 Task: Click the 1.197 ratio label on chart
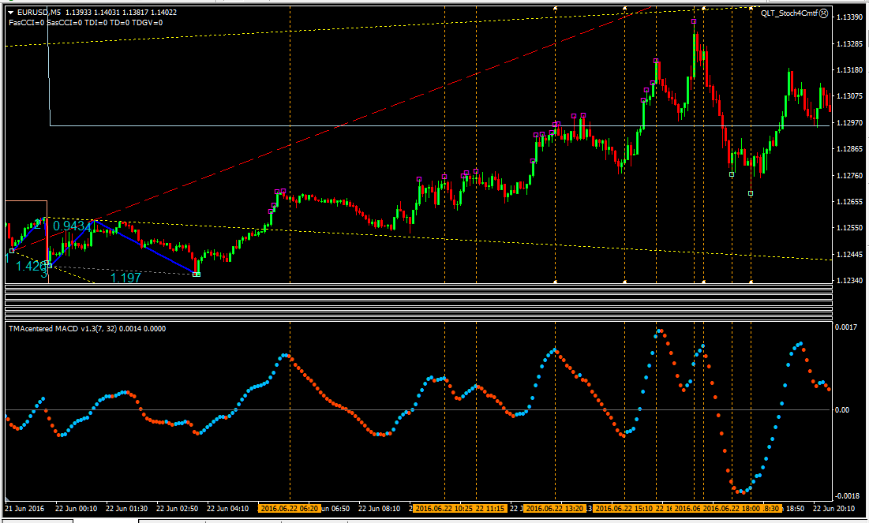point(125,278)
